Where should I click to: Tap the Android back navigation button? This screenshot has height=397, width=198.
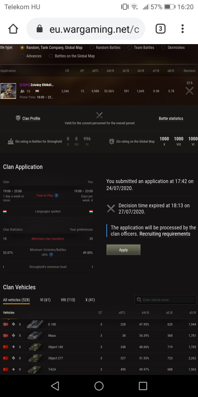[x=55, y=386]
